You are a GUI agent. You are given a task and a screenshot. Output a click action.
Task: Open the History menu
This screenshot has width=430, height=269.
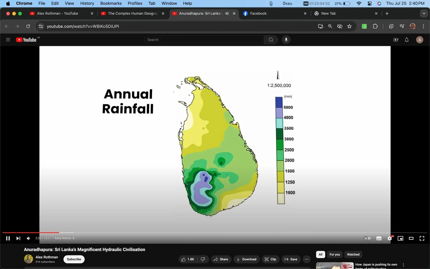click(x=87, y=3)
